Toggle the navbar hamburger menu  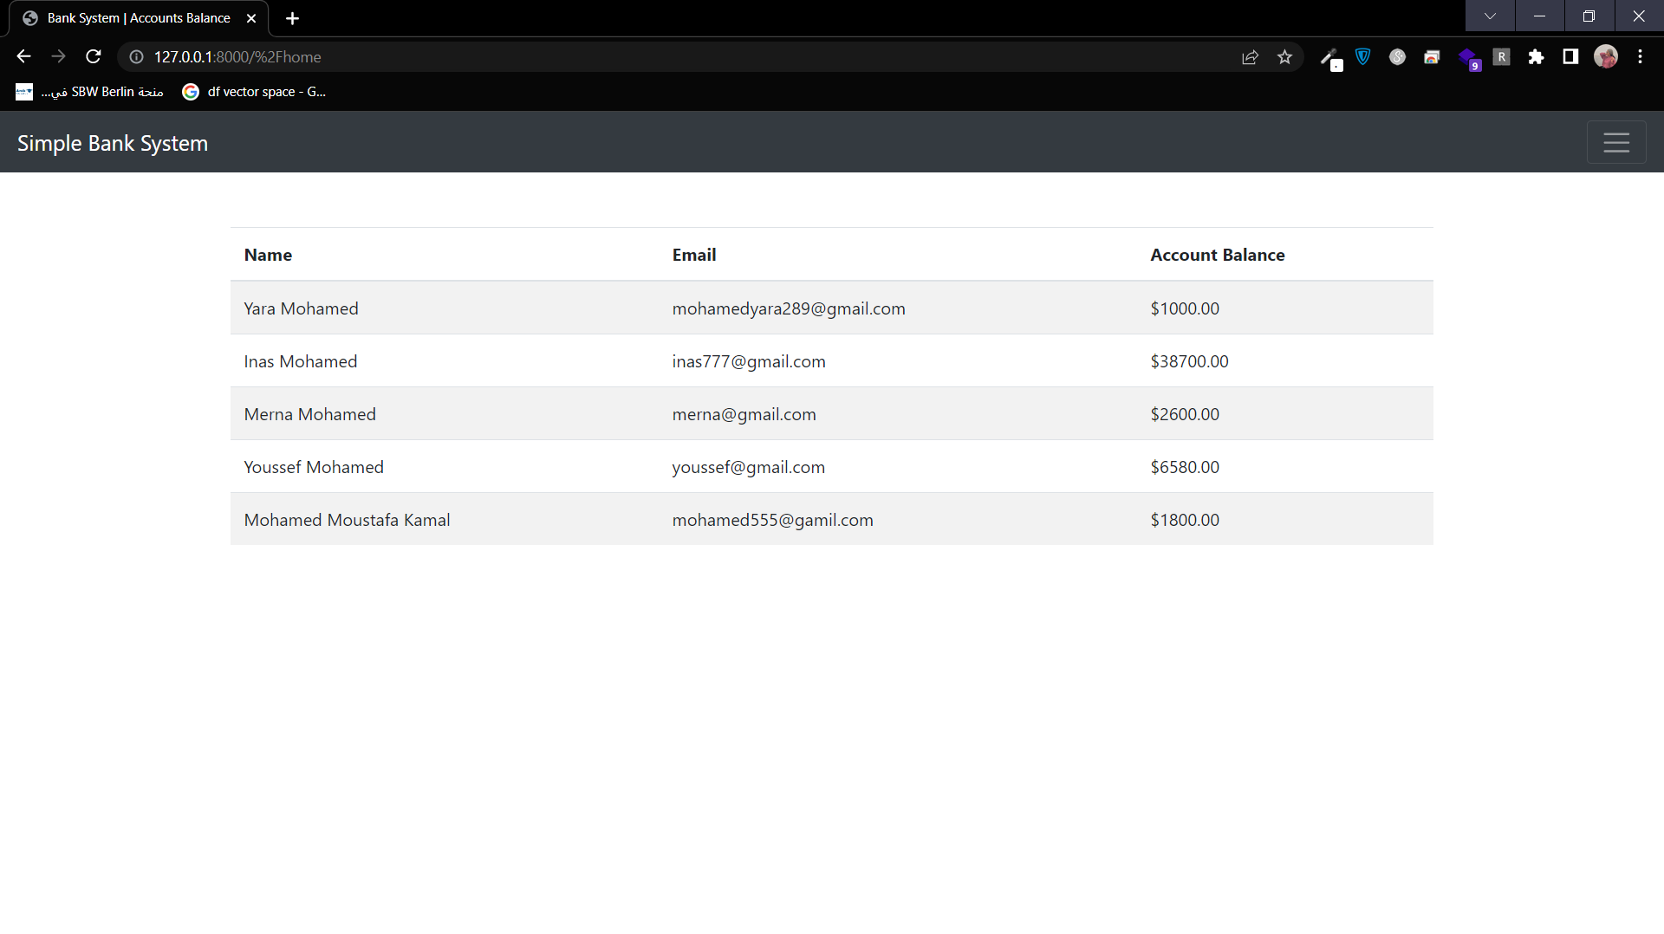click(1615, 142)
